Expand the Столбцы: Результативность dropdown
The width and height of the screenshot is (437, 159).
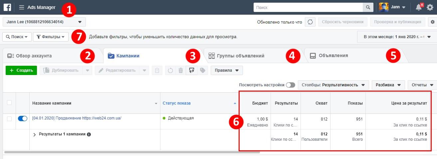(x=333, y=85)
